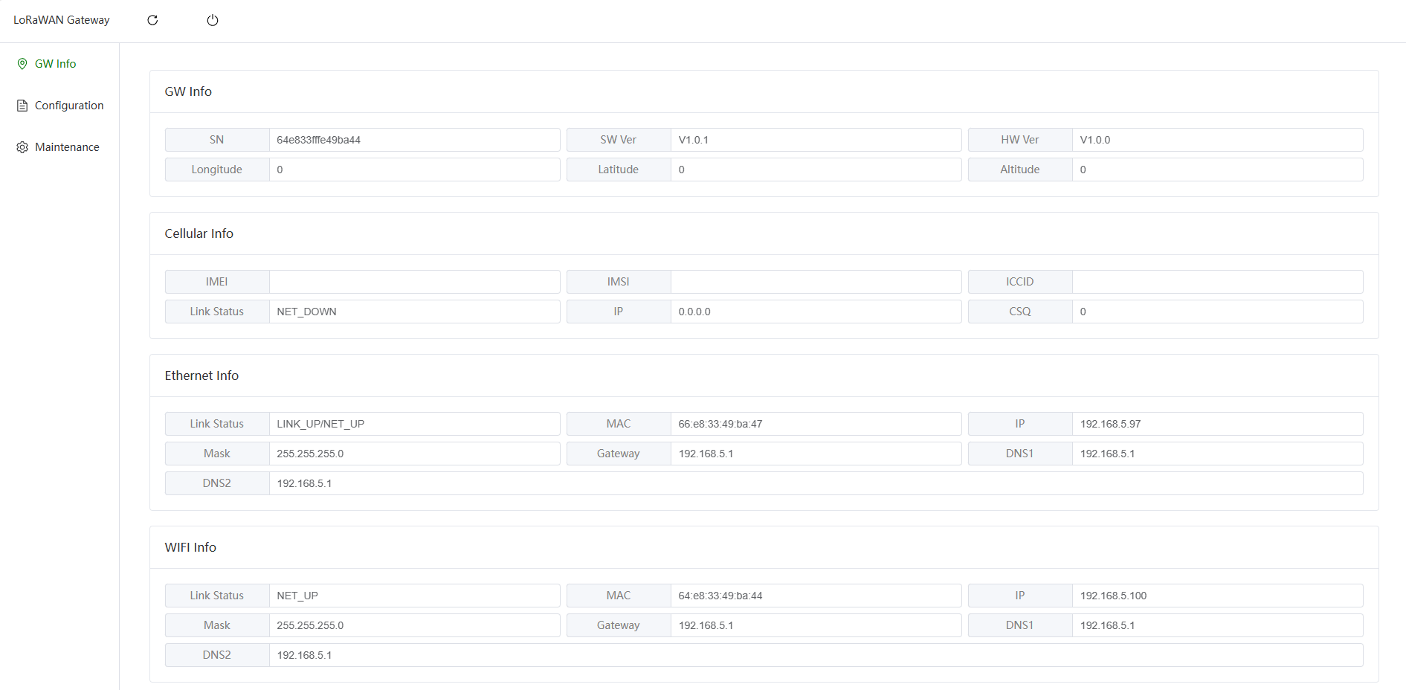
Task: Click the WIFI IP 192.168.5.100 field
Action: (1217, 596)
